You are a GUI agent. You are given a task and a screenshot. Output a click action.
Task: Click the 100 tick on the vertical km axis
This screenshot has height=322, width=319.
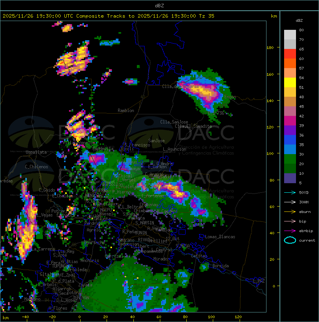click(270, 153)
